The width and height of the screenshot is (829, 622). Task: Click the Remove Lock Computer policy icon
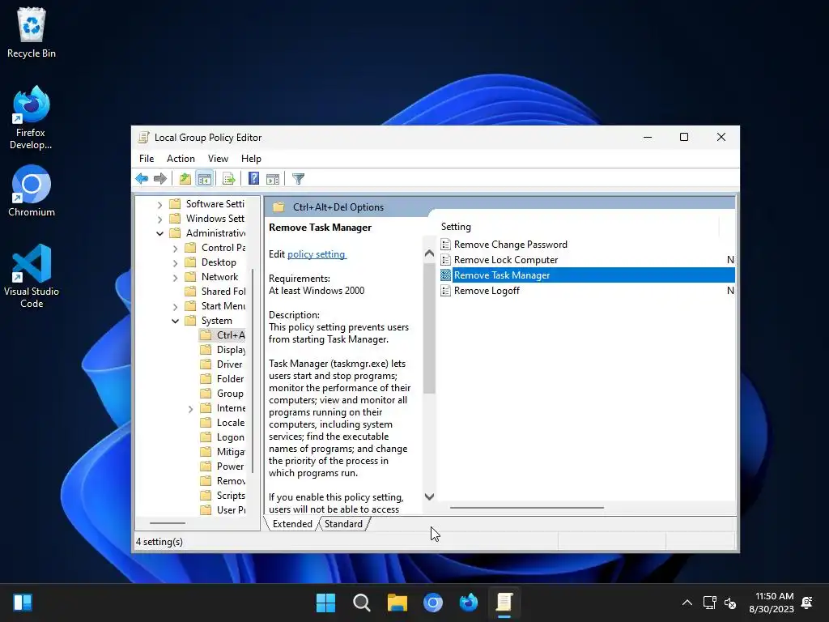tap(446, 260)
